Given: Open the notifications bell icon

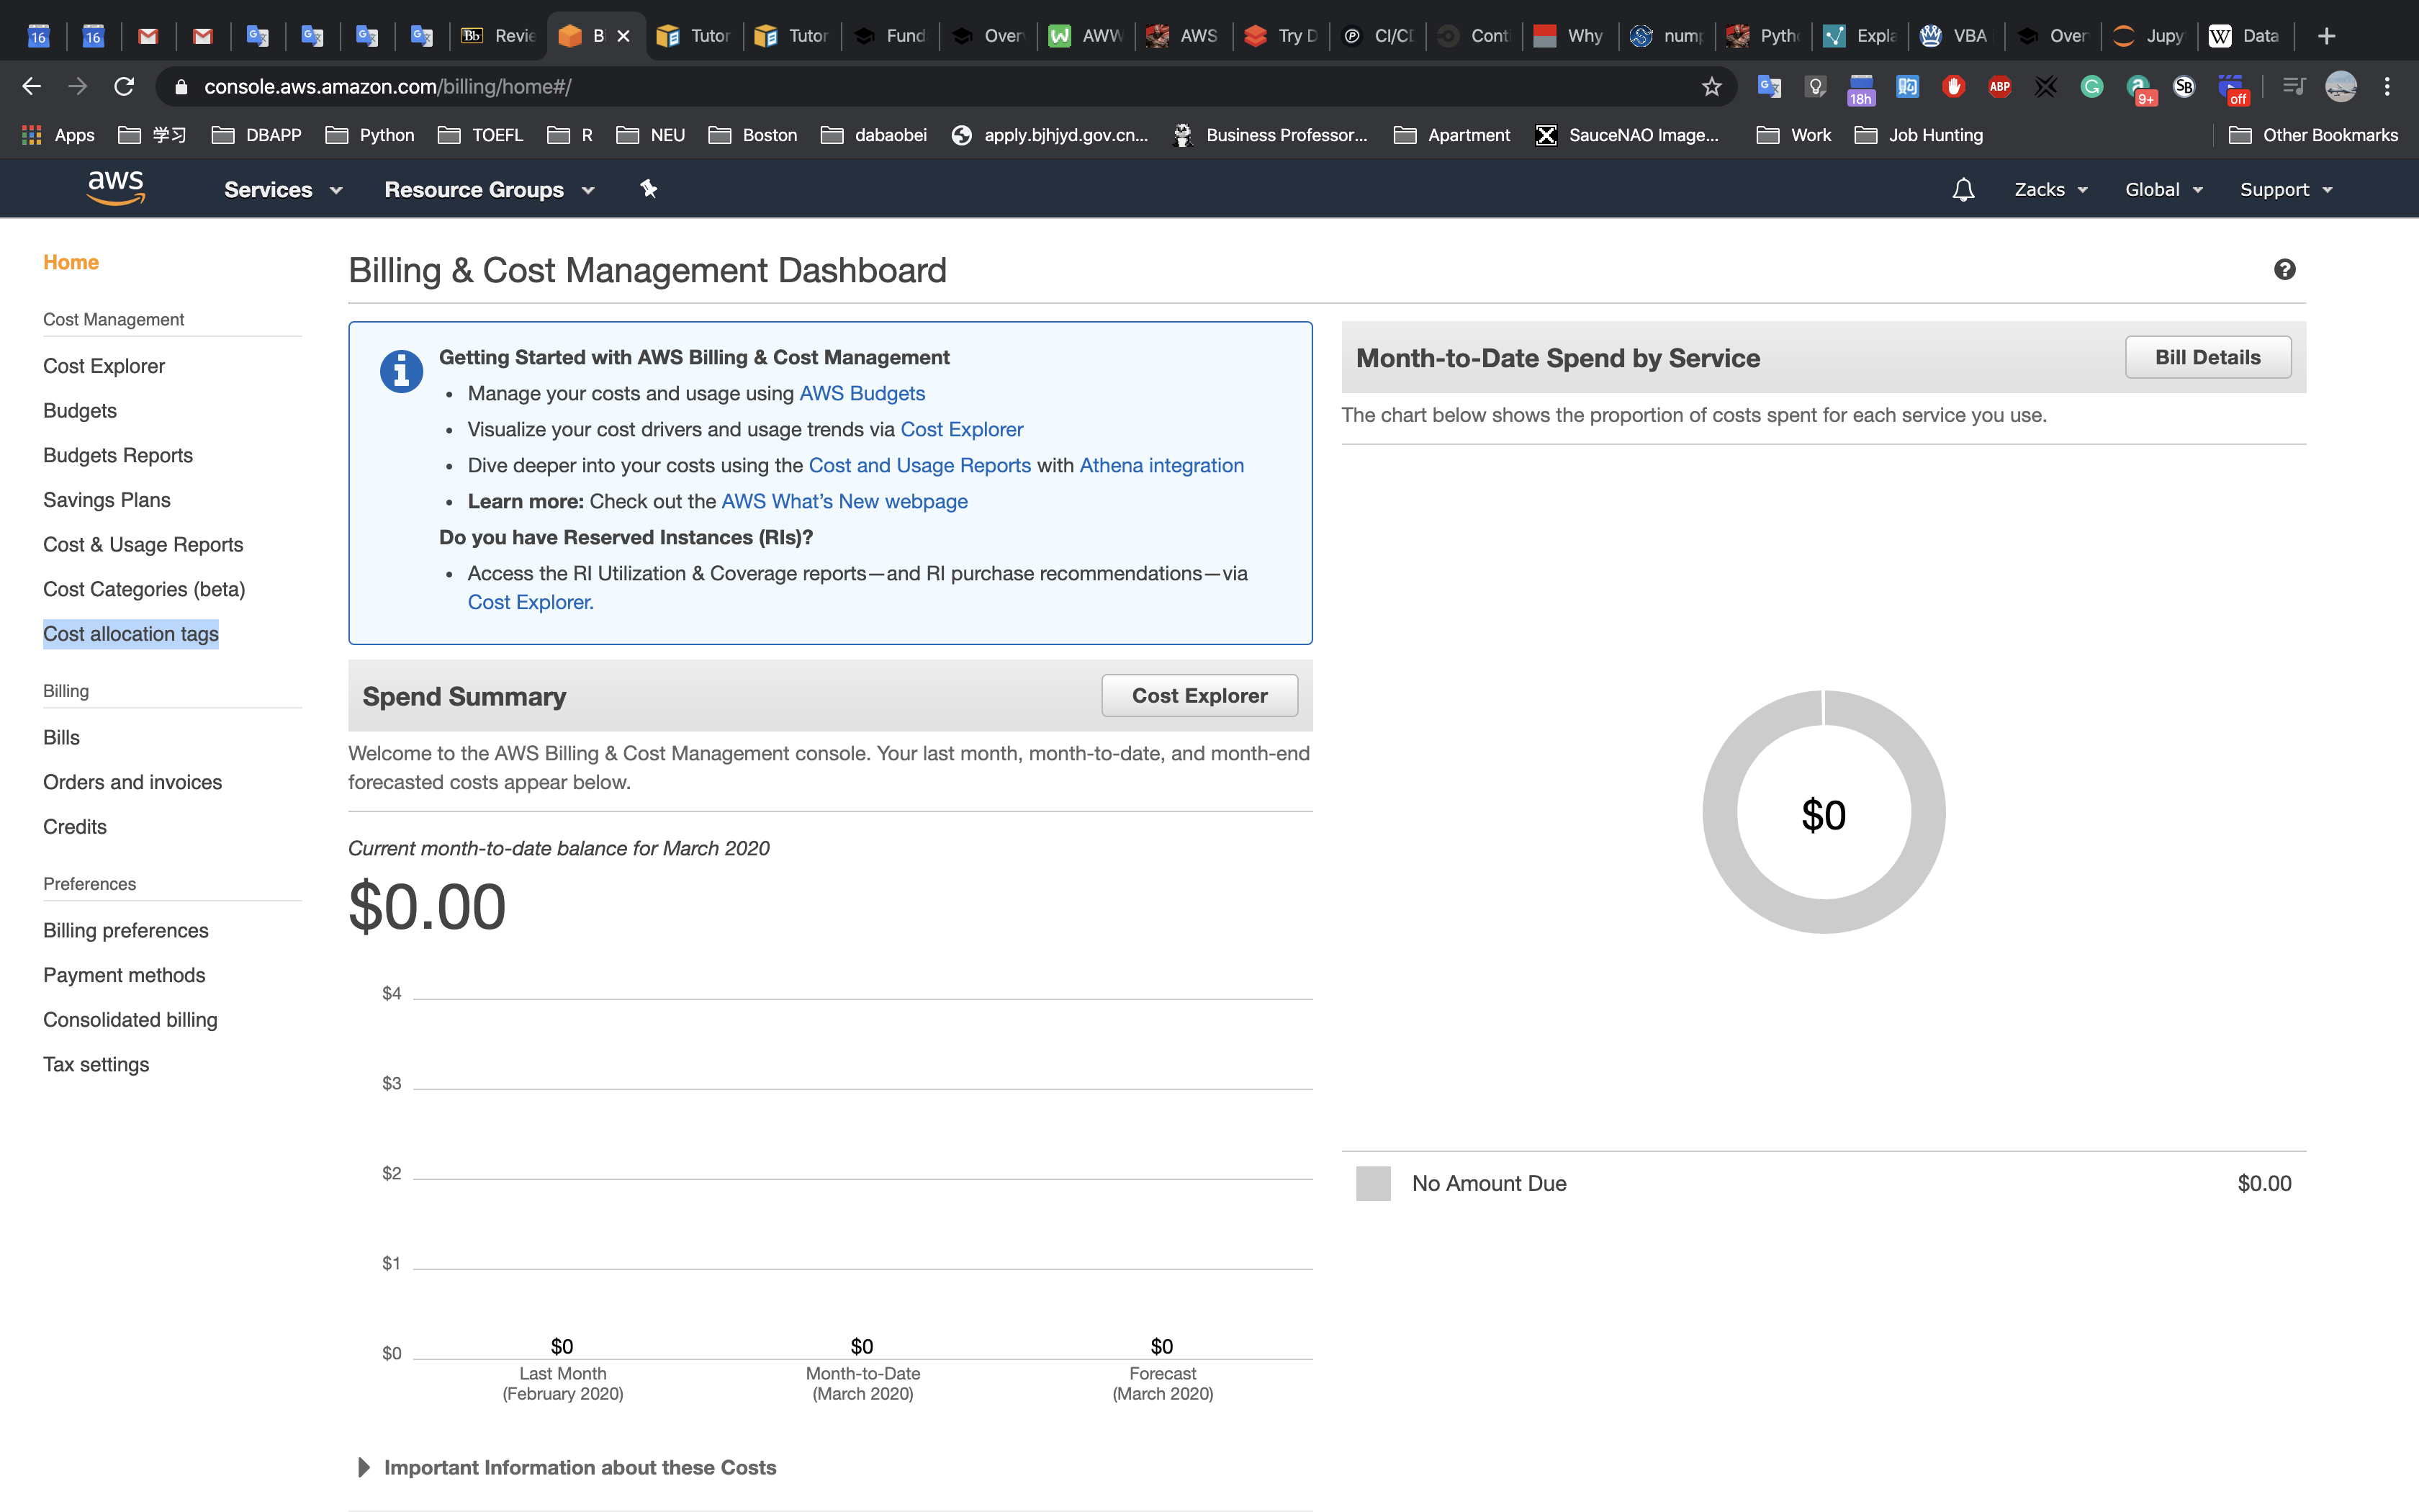Looking at the screenshot, I should point(1962,189).
